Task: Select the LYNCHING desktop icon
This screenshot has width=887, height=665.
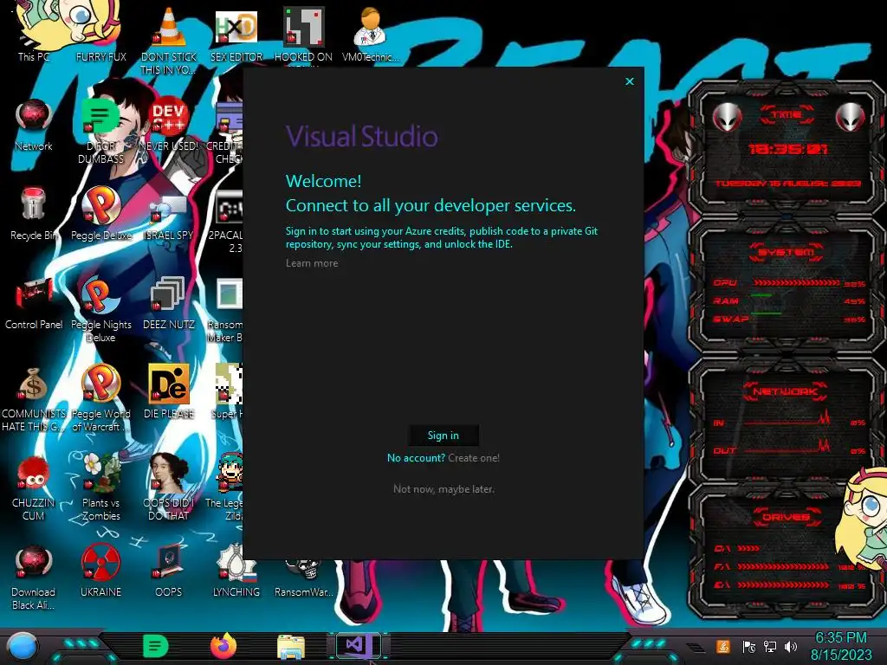Action: [236, 571]
